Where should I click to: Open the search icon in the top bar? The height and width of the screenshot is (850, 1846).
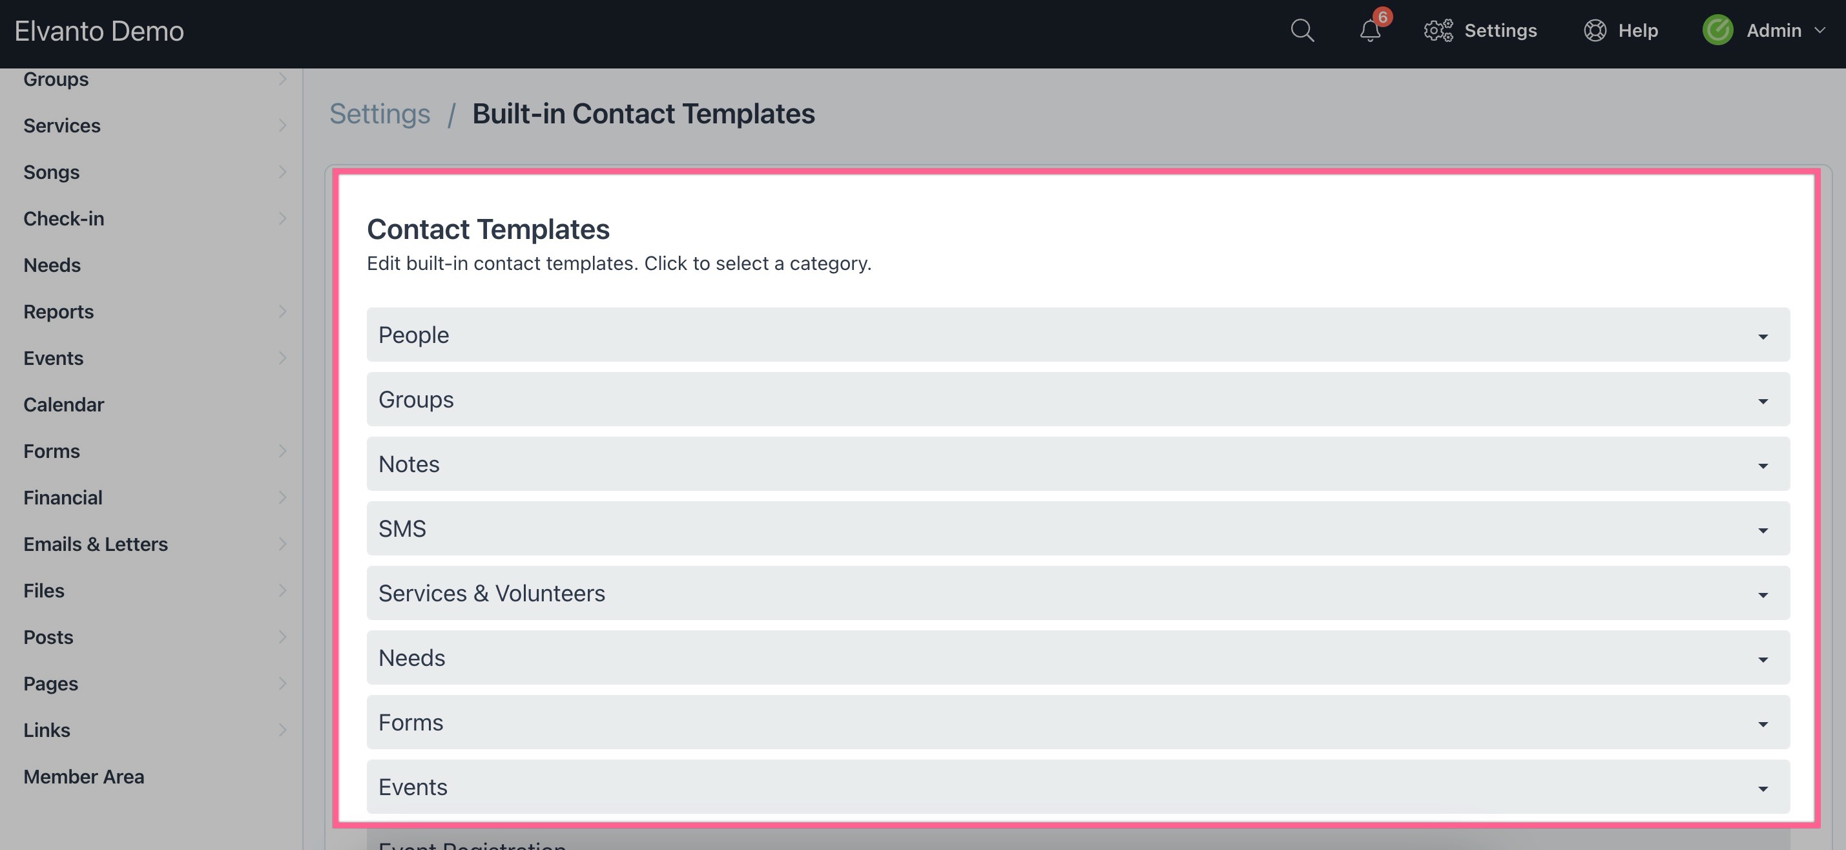coord(1303,31)
